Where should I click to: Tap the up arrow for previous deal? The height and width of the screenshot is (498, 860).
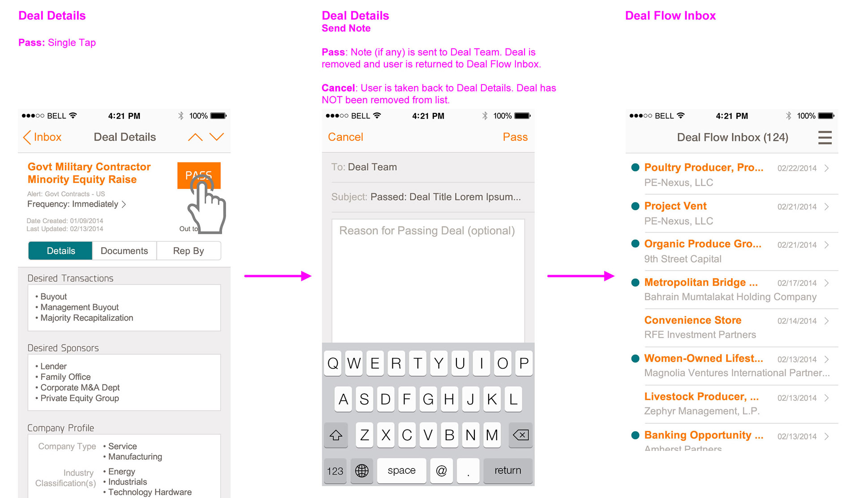195,137
